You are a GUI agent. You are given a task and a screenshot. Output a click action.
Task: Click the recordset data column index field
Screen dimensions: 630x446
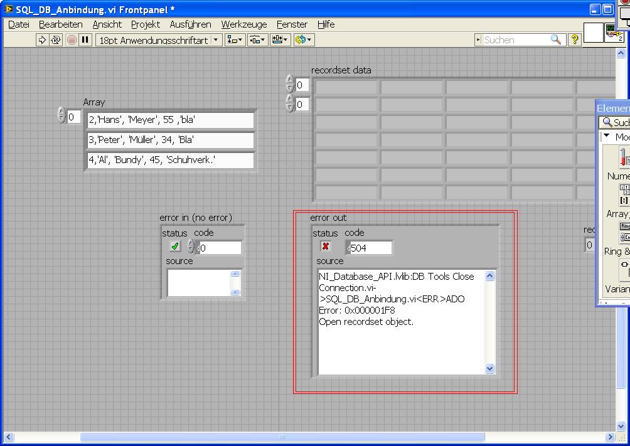302,105
